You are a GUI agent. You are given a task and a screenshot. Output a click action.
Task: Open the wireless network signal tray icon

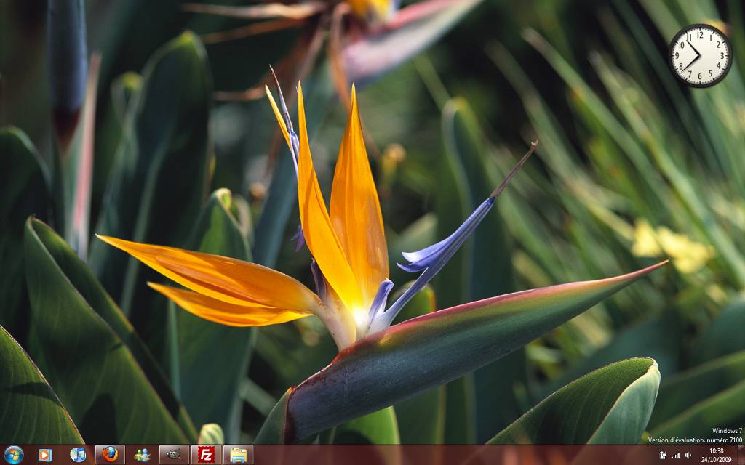point(675,456)
